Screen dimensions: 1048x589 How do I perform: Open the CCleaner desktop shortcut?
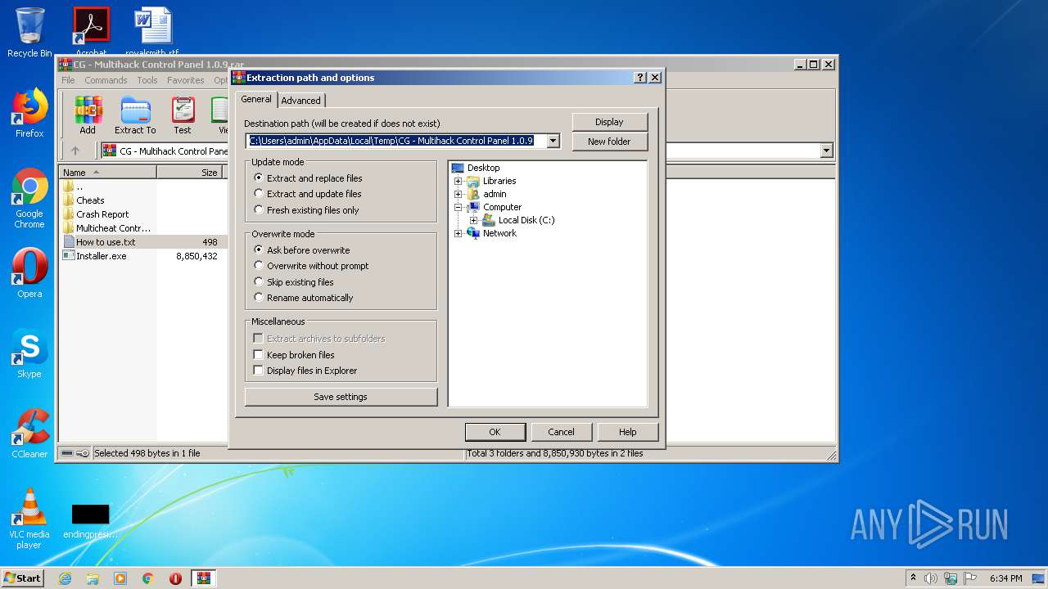point(29,434)
